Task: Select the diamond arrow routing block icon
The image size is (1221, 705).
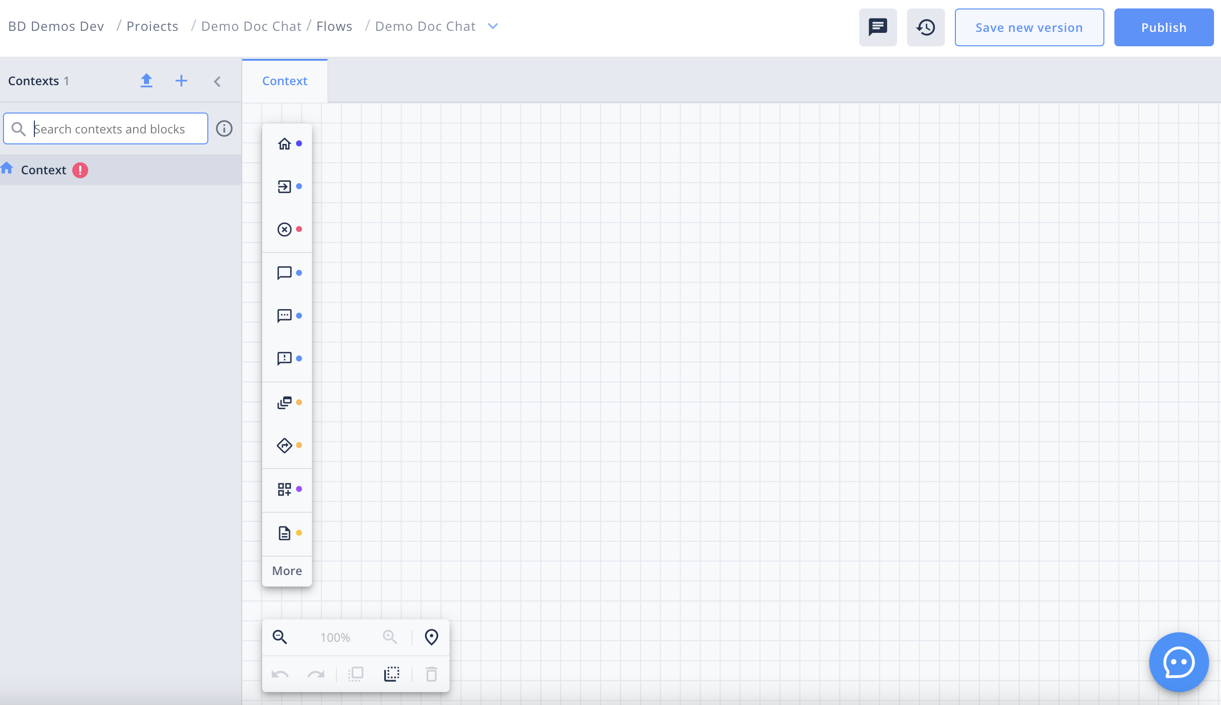Action: point(285,445)
